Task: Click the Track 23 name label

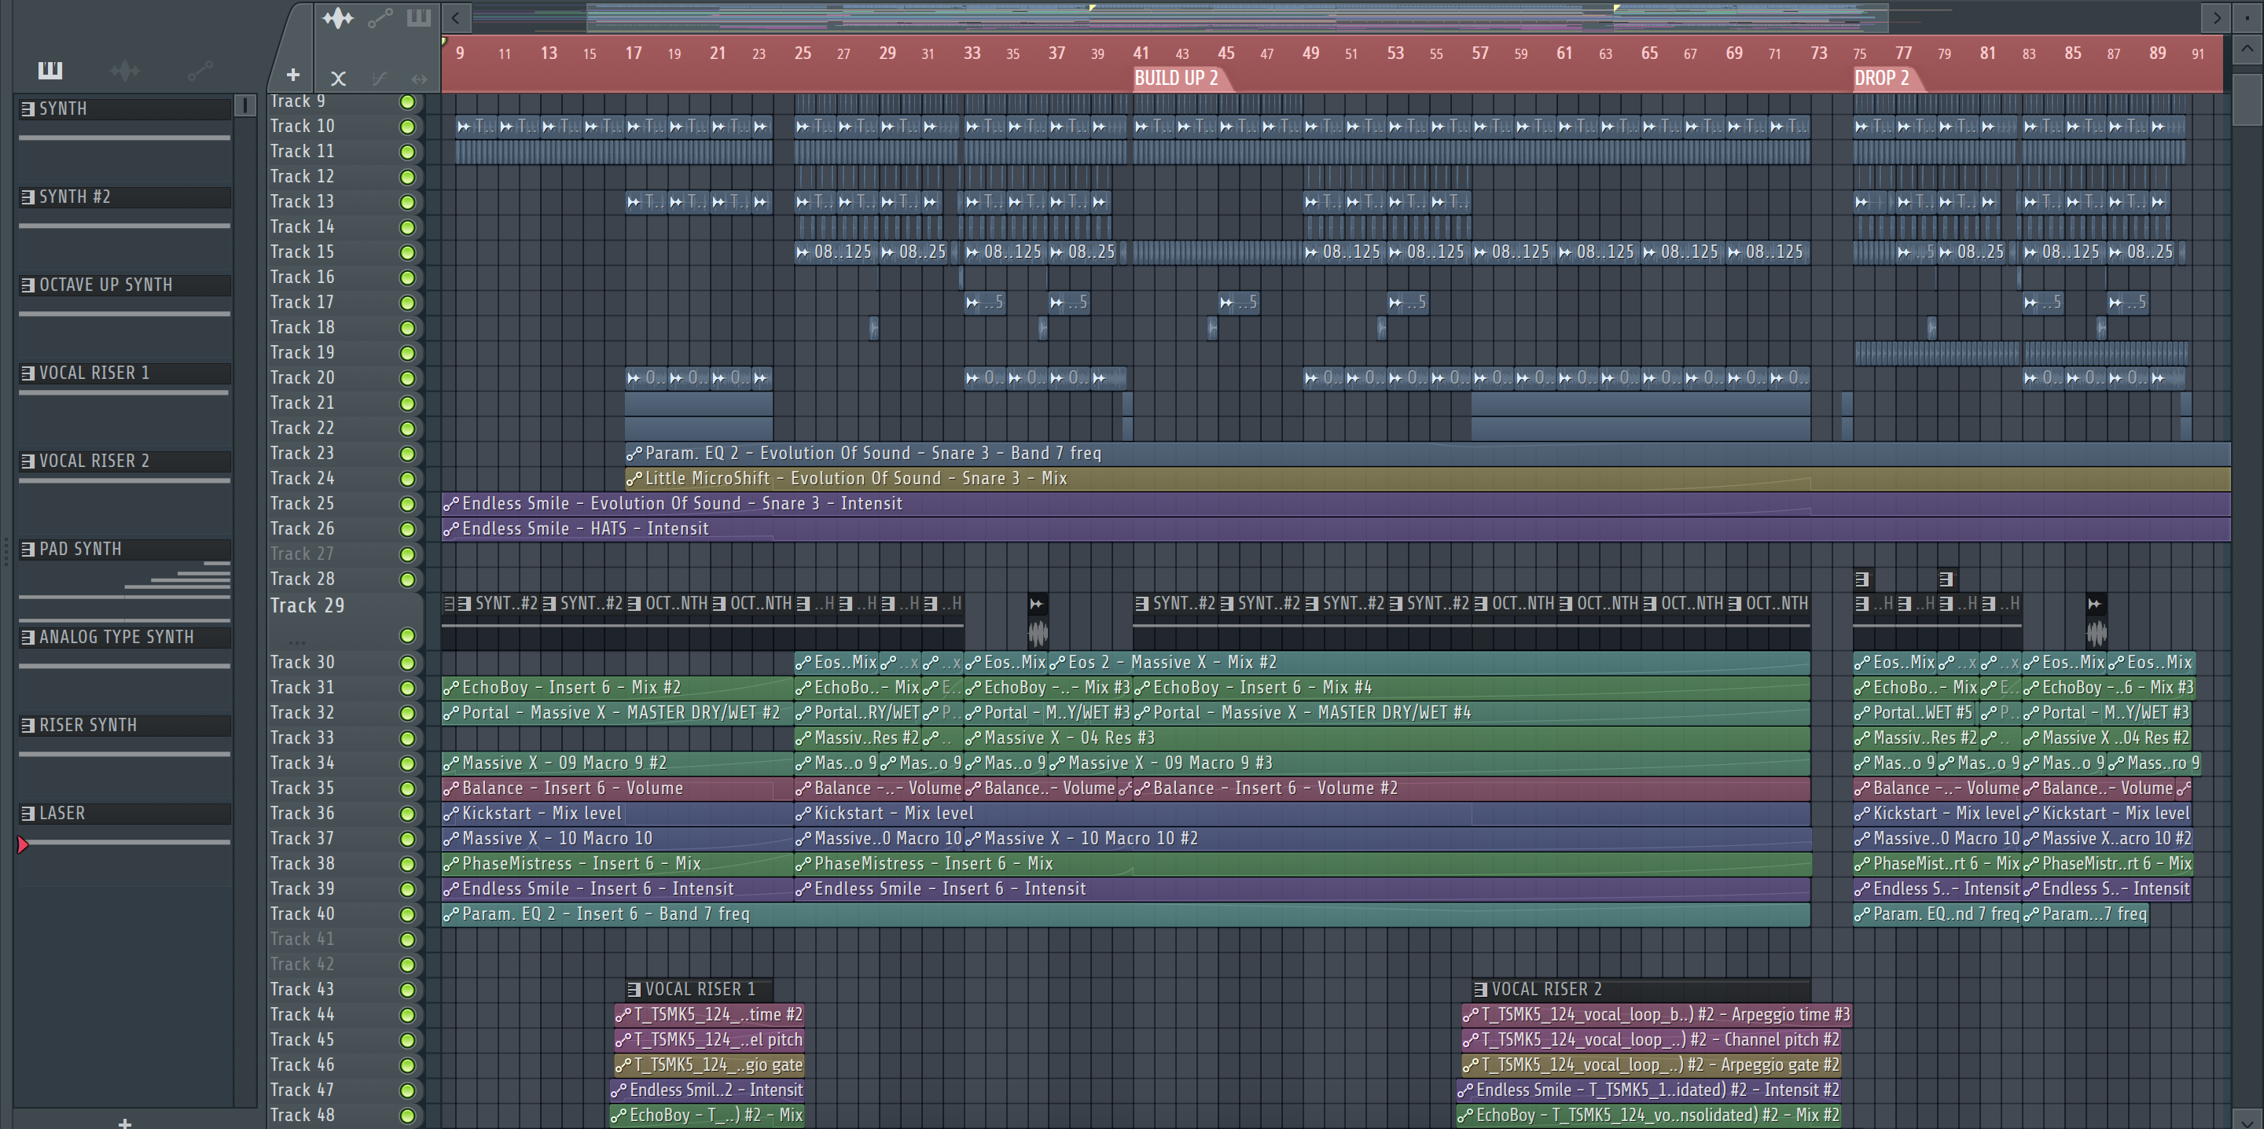Action: (x=303, y=453)
